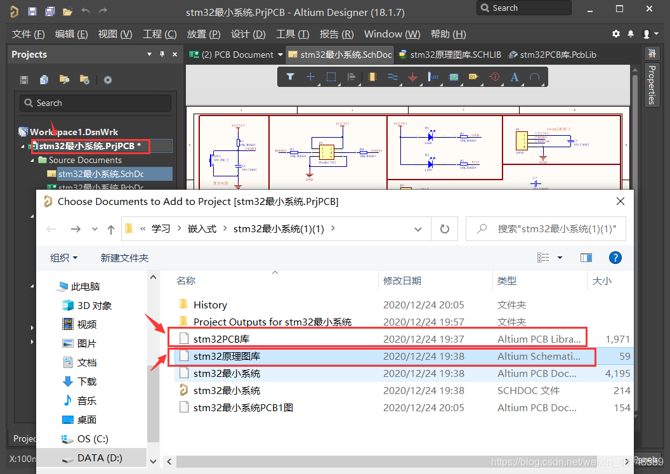Open the 设计 (D) menu

[248, 34]
